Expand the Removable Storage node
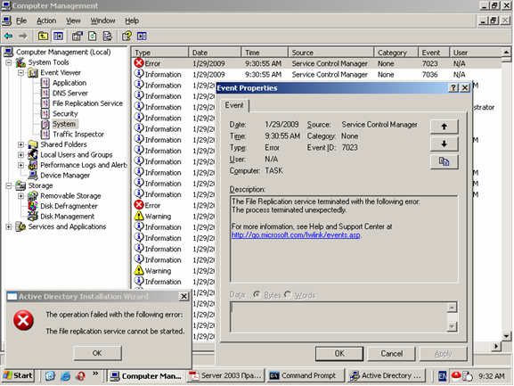The width and height of the screenshot is (514, 386). (x=20, y=196)
